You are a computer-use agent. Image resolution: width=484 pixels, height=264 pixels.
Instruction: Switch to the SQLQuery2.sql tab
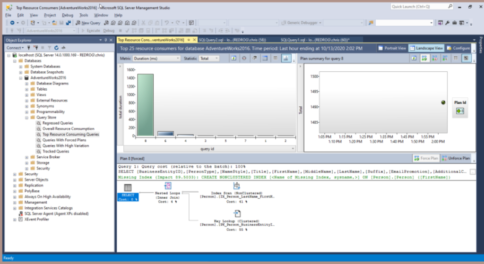[232, 40]
